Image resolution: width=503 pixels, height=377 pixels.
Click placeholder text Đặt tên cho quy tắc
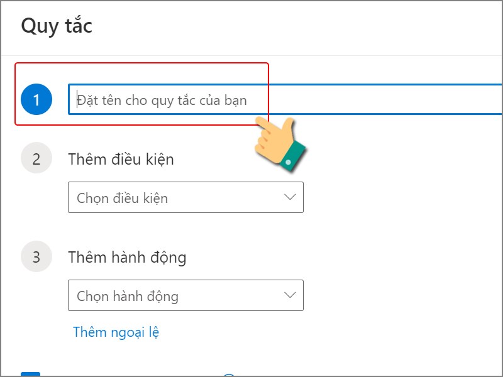[x=162, y=100]
